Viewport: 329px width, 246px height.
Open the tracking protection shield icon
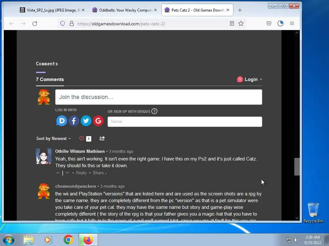[x=63, y=23]
